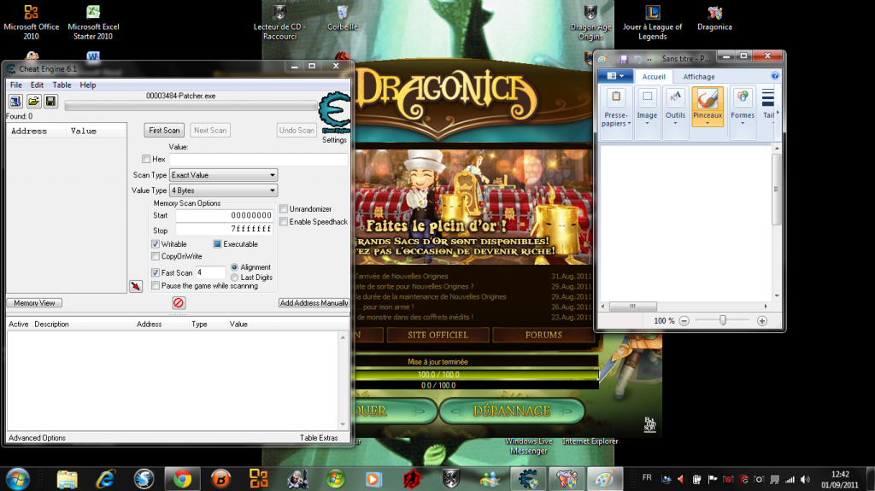Click the DÉPANNAGE button in Dragonica launcher
The image size is (875, 491).
[x=512, y=412]
